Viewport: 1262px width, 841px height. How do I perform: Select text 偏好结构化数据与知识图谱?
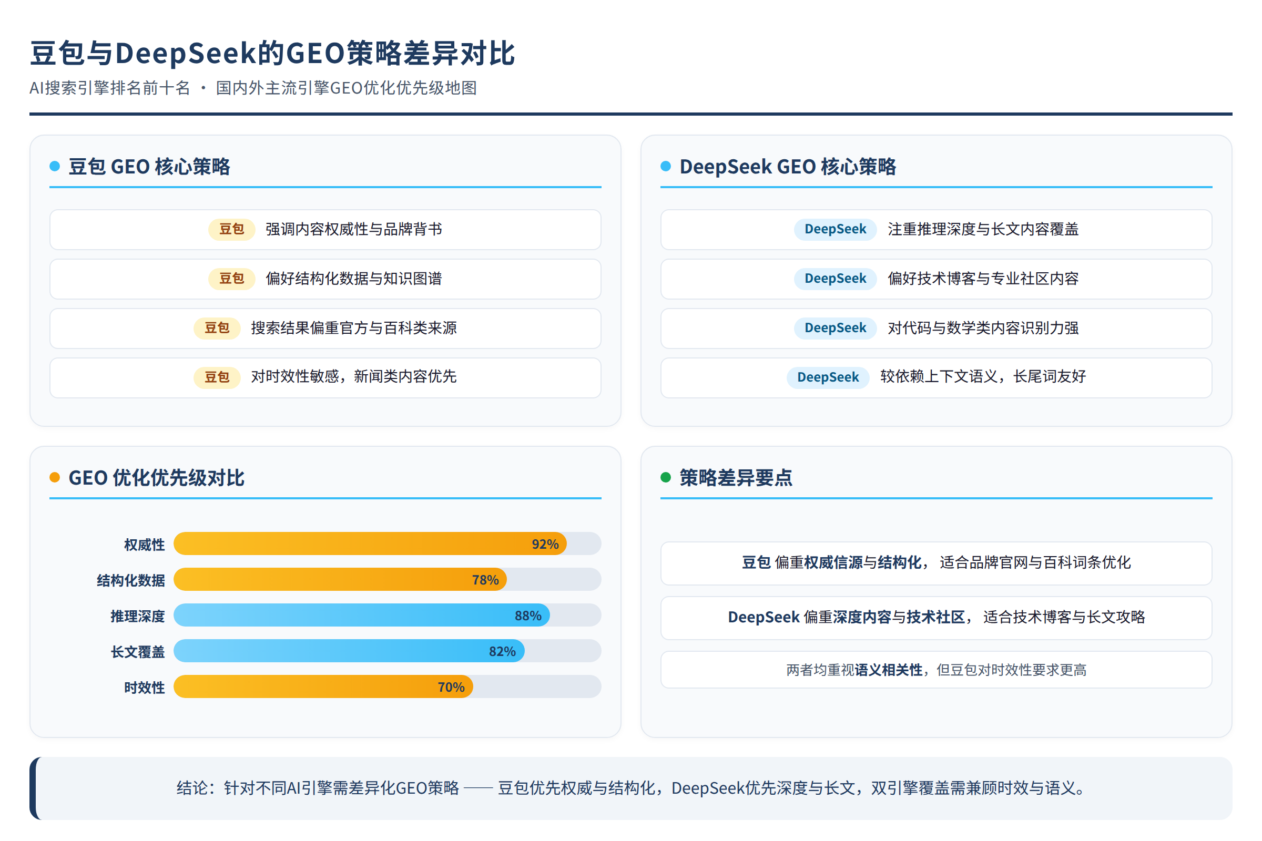[354, 279]
